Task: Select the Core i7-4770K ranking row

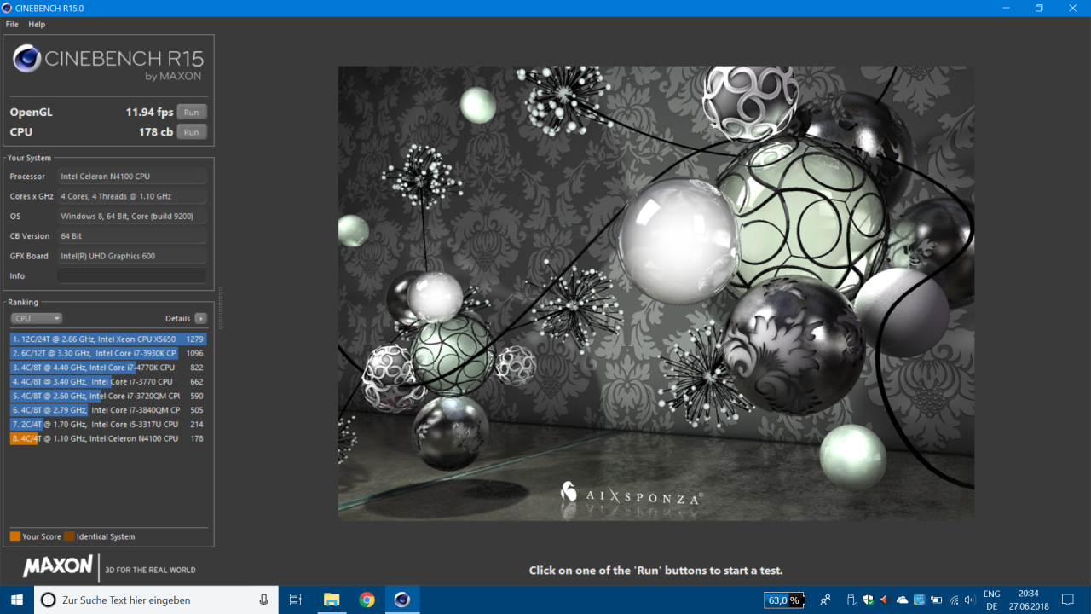Action: point(108,368)
